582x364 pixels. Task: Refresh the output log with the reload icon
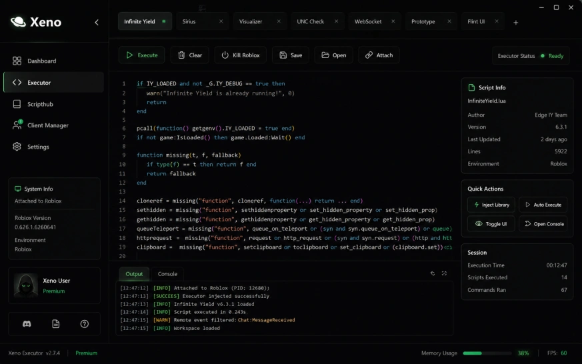point(433,273)
